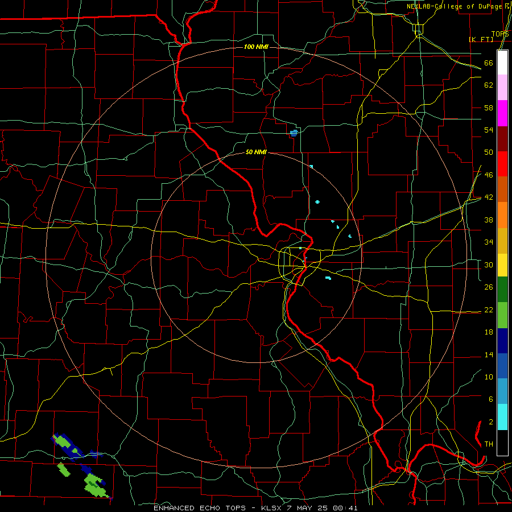Click the light pink legend swatch
Viewport: 512px width, 512px height.
pyautogui.click(x=502, y=88)
